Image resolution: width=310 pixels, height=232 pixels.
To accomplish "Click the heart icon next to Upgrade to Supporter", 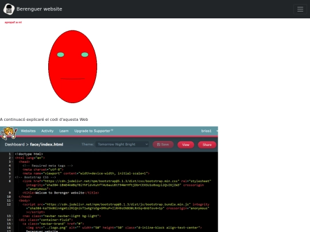I will (112, 130).
